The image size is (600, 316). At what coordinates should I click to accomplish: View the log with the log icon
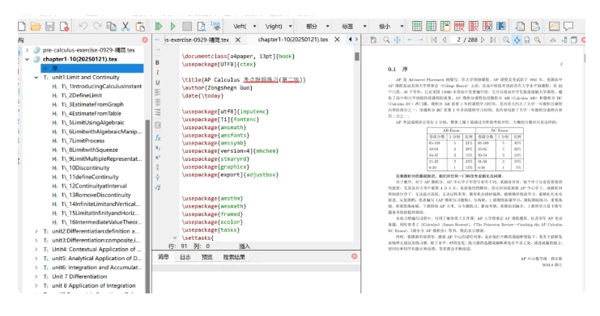click(215, 26)
